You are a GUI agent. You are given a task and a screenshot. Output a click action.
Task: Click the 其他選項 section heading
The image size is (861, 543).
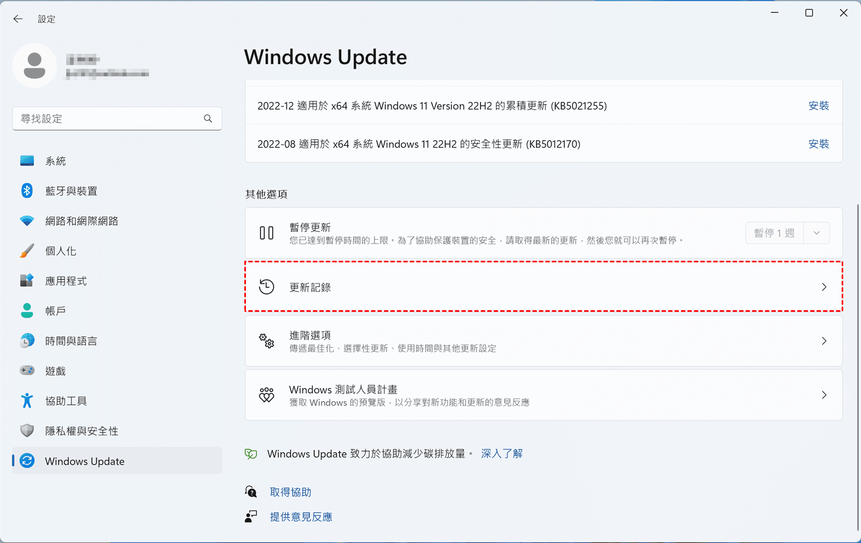pos(266,194)
